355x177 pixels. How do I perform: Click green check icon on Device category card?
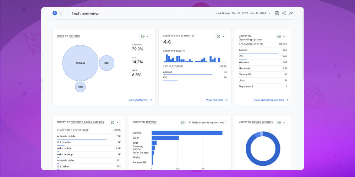[x=279, y=122]
